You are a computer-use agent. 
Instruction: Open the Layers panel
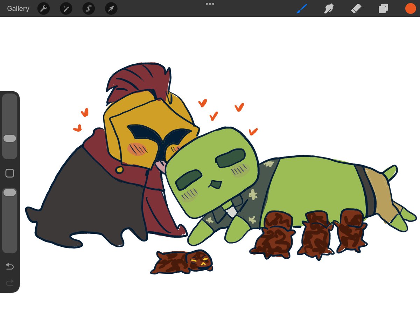[383, 8]
